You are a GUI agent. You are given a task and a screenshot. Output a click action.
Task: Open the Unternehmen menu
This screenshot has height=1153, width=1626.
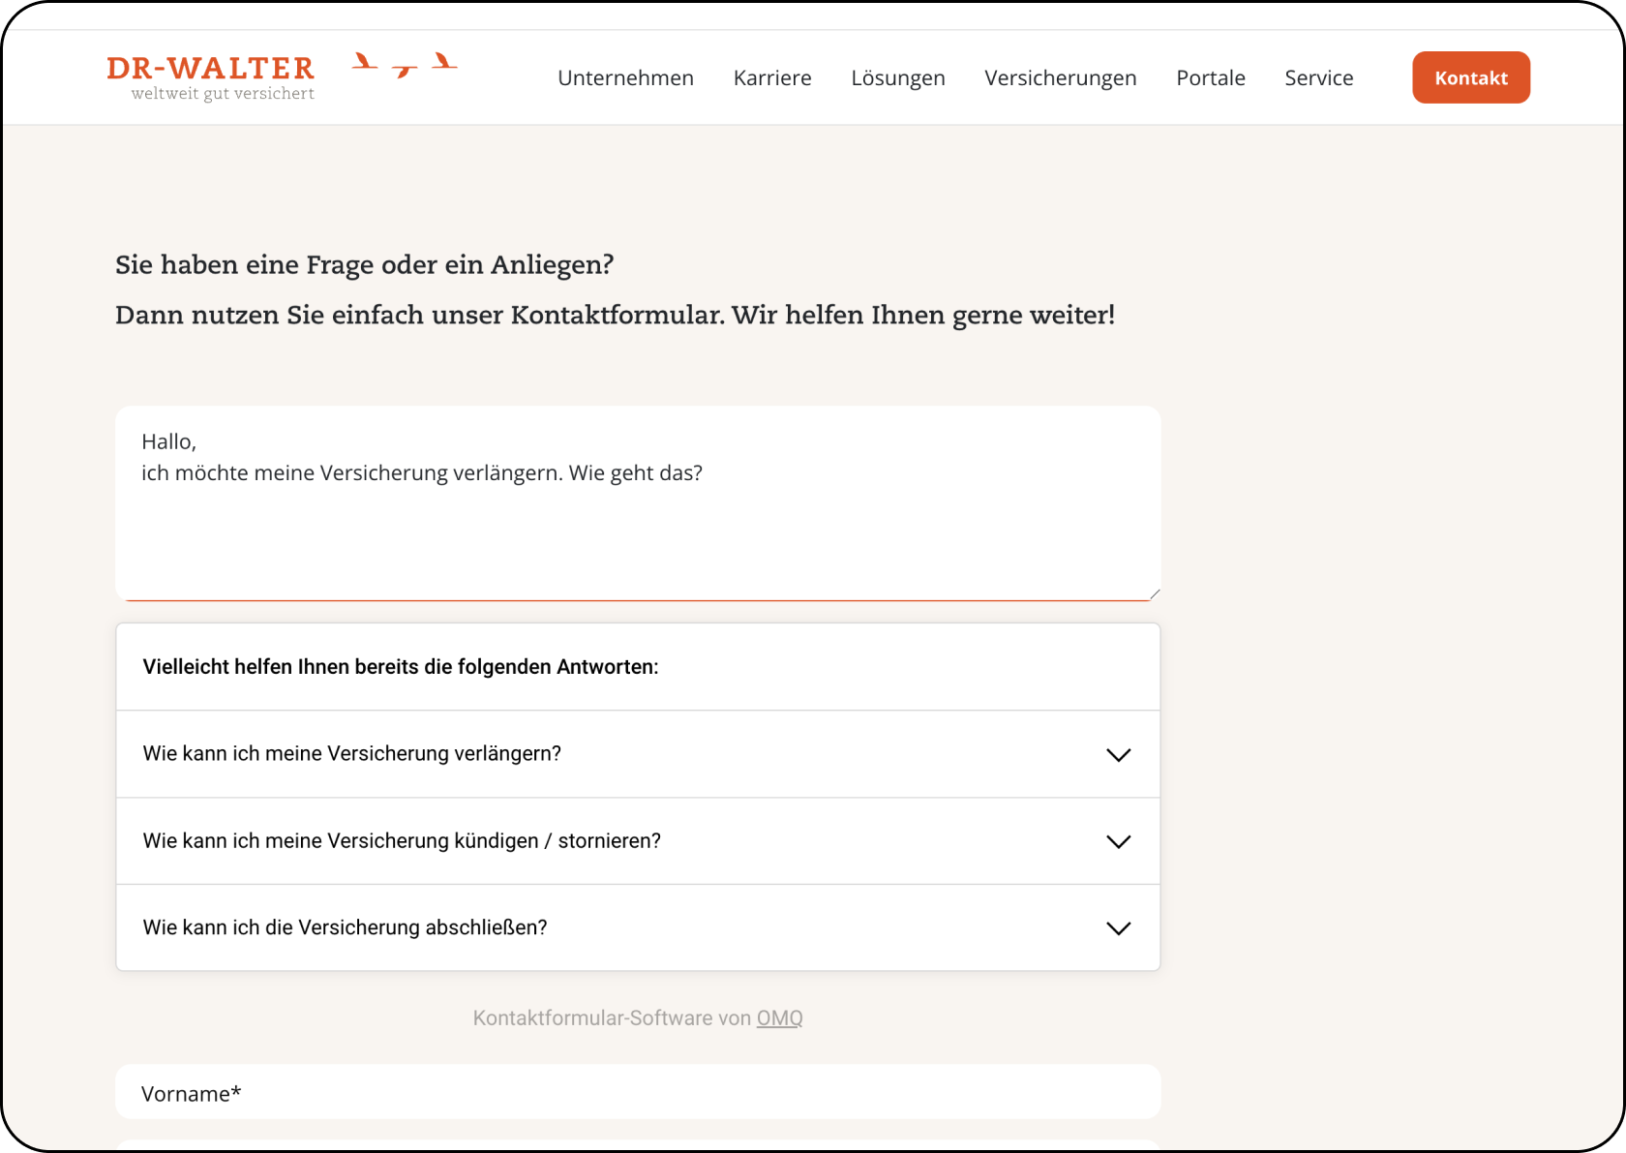pos(625,77)
